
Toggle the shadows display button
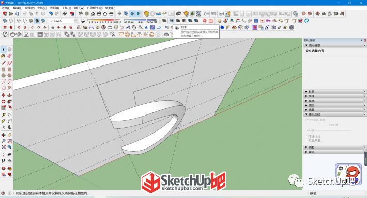82,21
